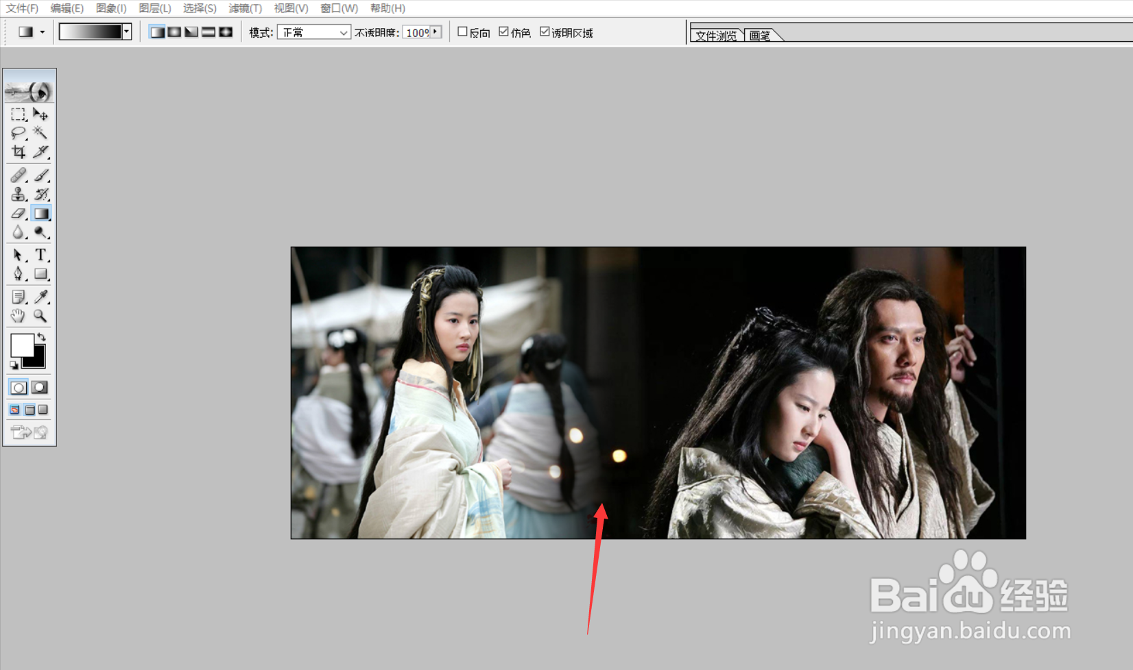The height and width of the screenshot is (670, 1133).
Task: Select Full Screen Mode
Action: [x=43, y=410]
